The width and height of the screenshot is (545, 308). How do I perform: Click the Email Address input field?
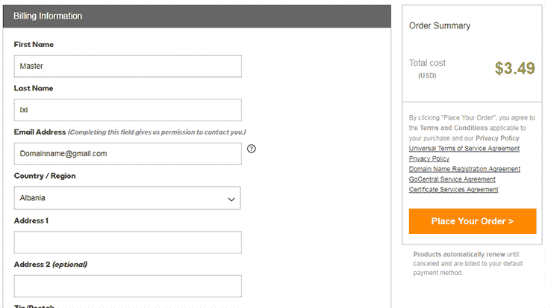128,154
